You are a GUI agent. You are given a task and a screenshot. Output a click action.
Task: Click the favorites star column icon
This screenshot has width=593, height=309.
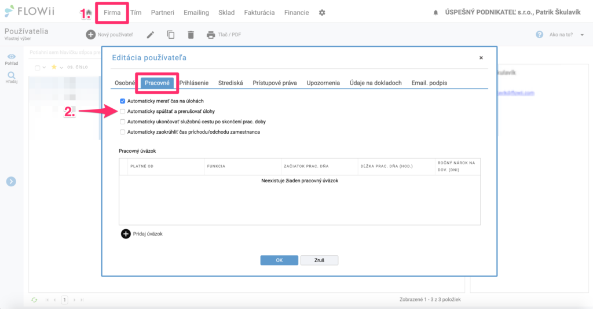click(54, 67)
